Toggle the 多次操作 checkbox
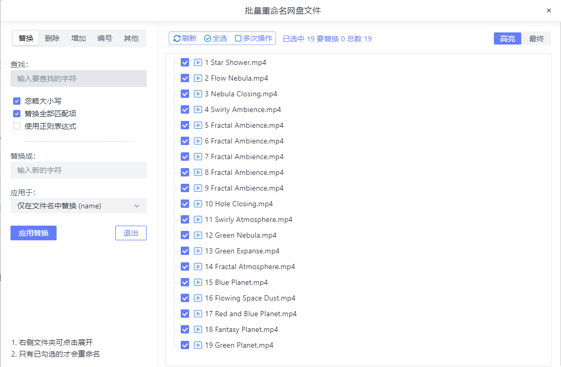561x367 pixels. pos(238,38)
